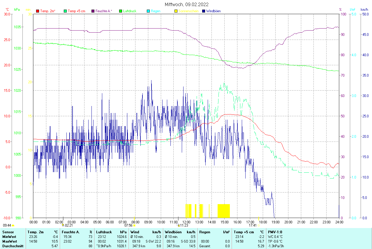
Task: Click the 'Sensor' header in the table
Action: tap(8, 232)
